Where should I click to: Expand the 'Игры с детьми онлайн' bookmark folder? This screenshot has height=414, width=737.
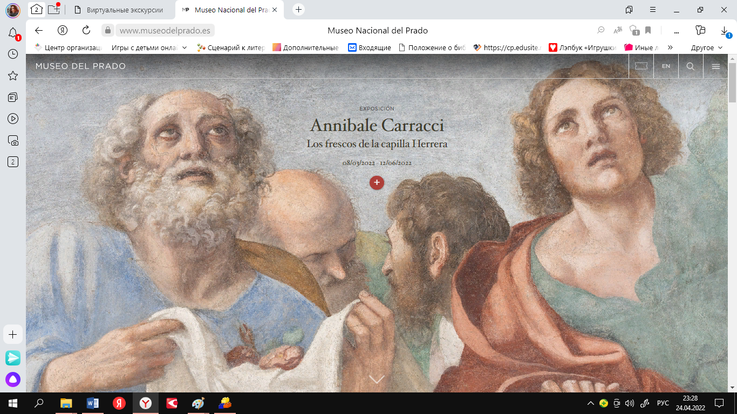pos(148,47)
